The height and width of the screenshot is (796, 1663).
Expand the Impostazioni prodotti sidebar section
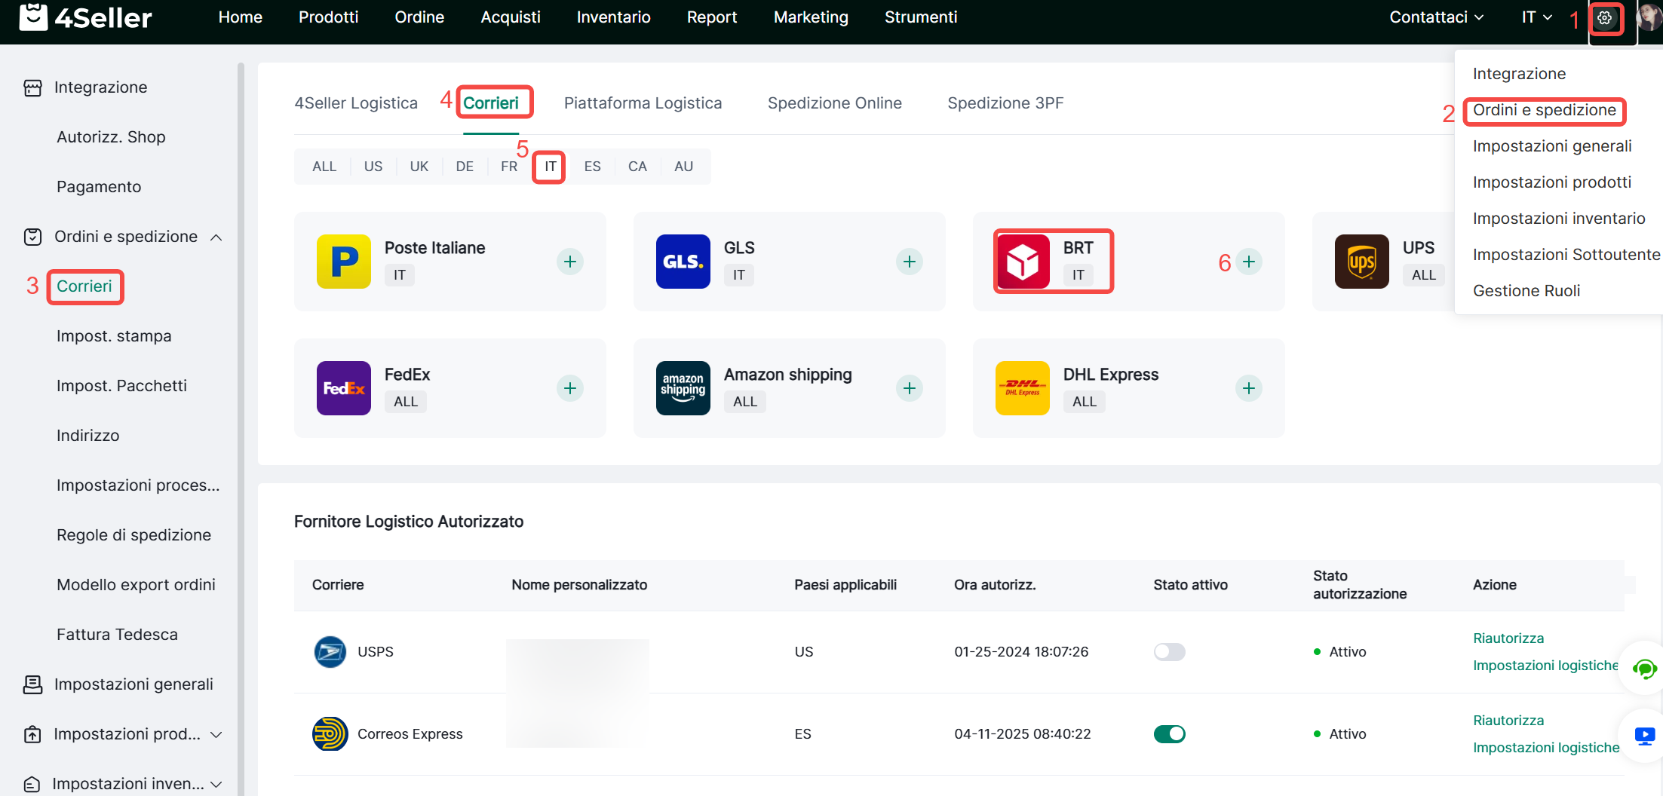point(216,734)
